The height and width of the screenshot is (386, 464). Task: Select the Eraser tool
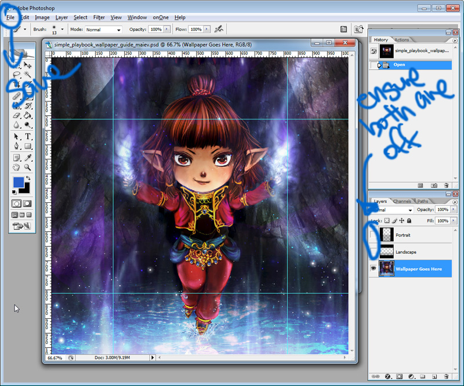tap(16, 115)
